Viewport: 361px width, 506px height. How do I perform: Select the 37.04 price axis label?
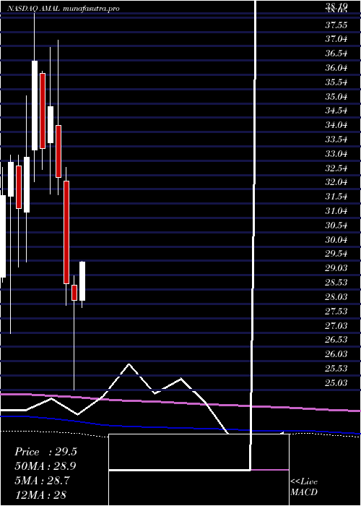pos(336,39)
